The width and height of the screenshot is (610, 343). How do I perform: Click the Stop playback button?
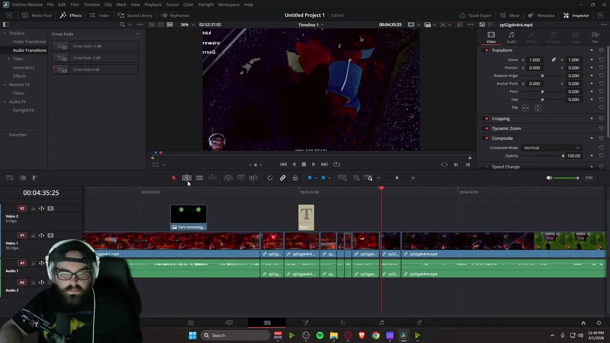[x=304, y=164]
